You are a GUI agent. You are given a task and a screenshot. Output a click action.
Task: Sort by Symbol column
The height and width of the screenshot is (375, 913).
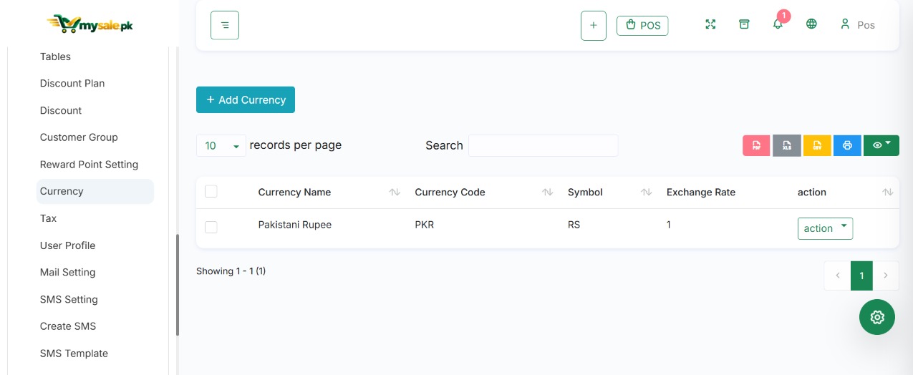coord(647,193)
